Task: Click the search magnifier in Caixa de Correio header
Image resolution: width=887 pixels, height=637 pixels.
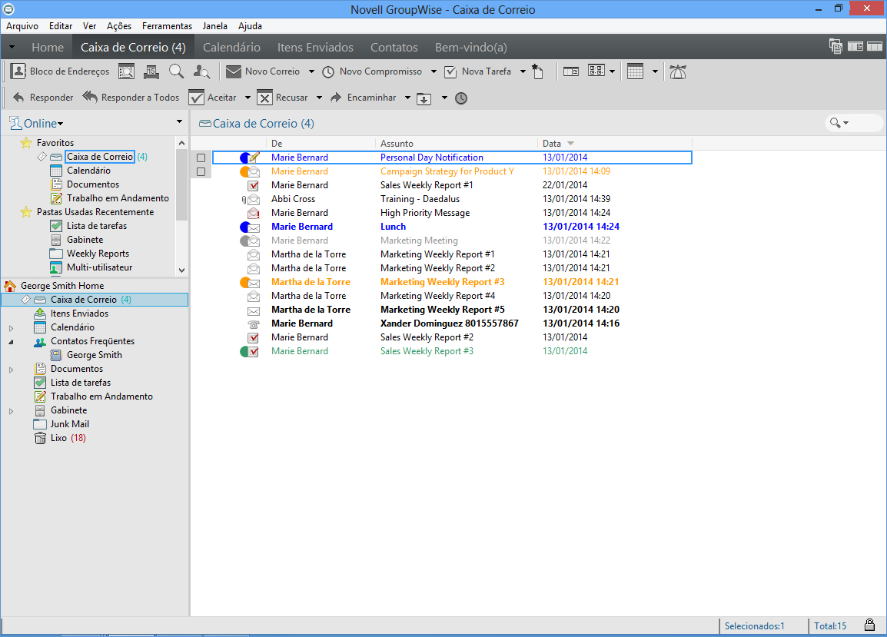Action: 836,123
